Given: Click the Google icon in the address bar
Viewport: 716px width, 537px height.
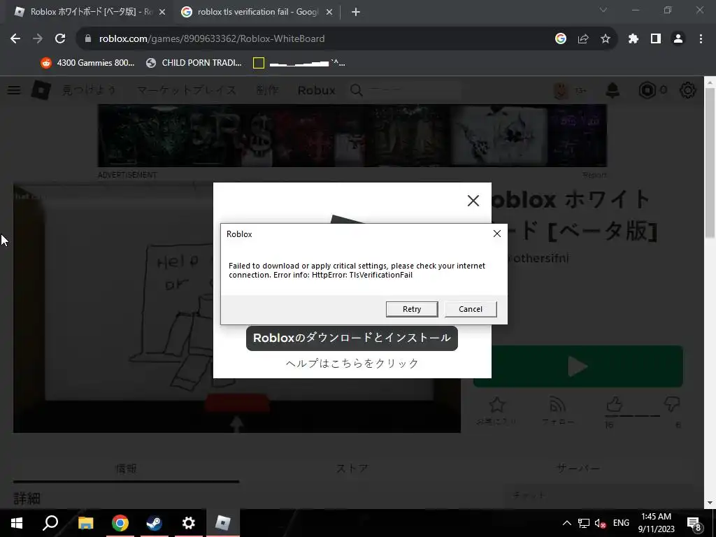Looking at the screenshot, I should click(x=561, y=39).
